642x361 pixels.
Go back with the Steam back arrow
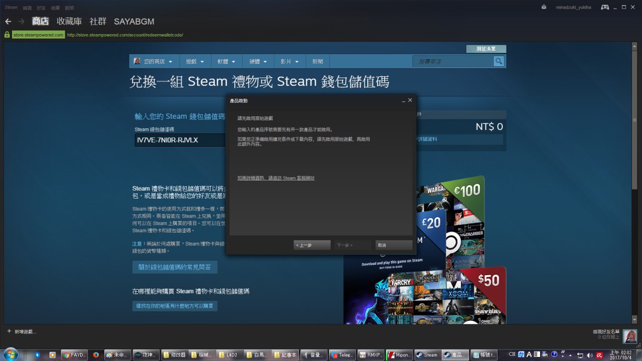point(8,22)
